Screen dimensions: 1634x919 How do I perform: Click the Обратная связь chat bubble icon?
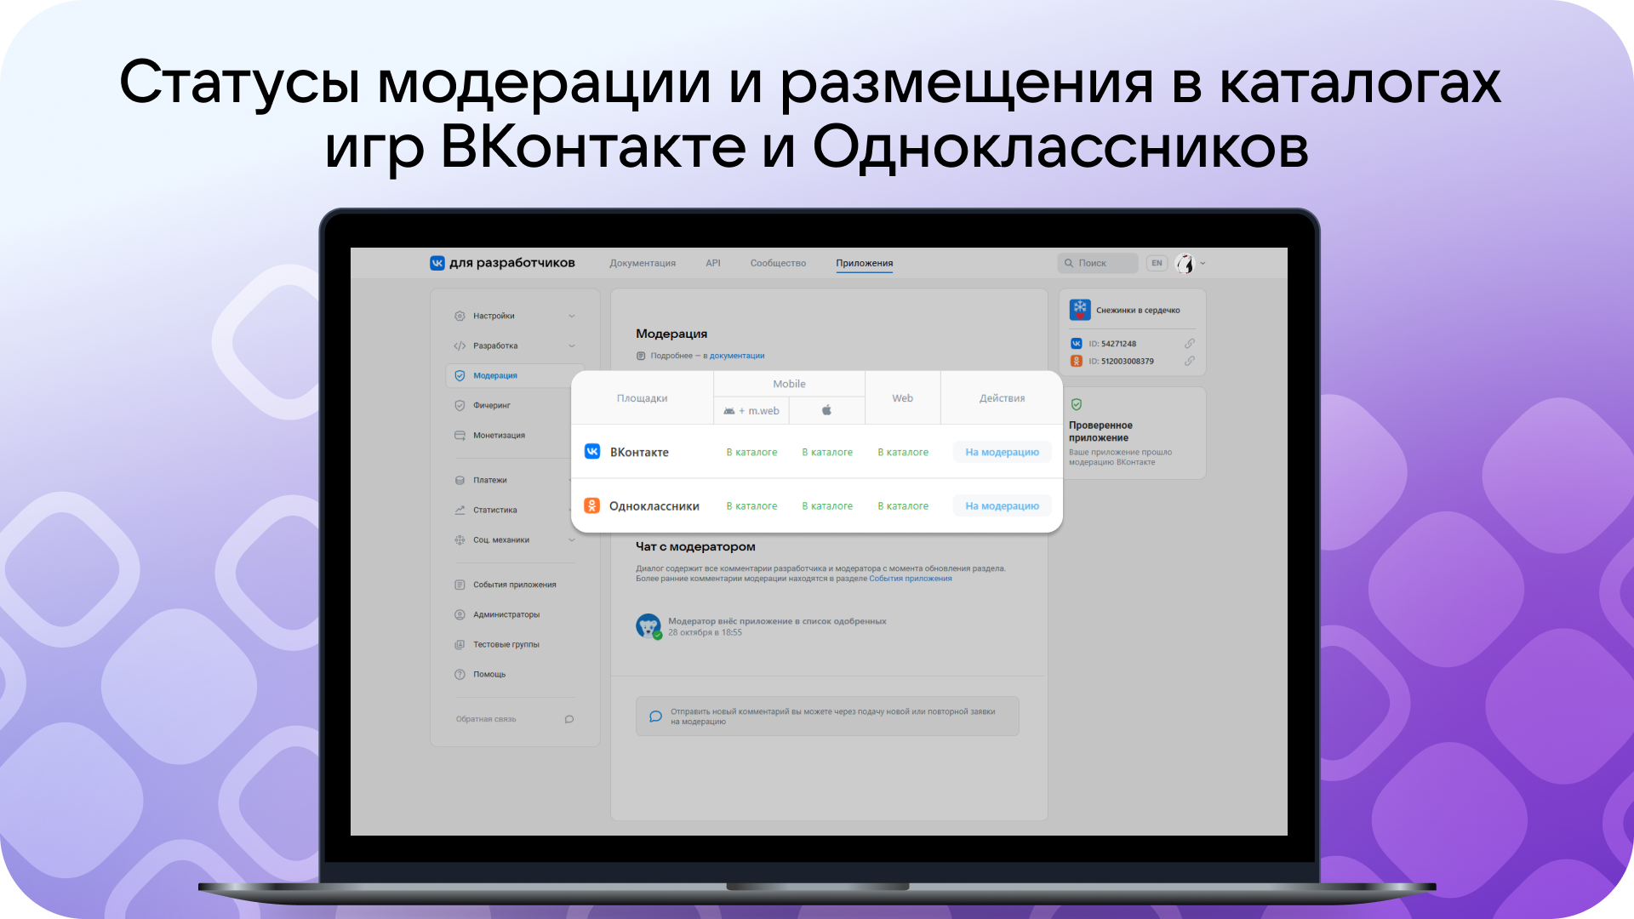569,719
